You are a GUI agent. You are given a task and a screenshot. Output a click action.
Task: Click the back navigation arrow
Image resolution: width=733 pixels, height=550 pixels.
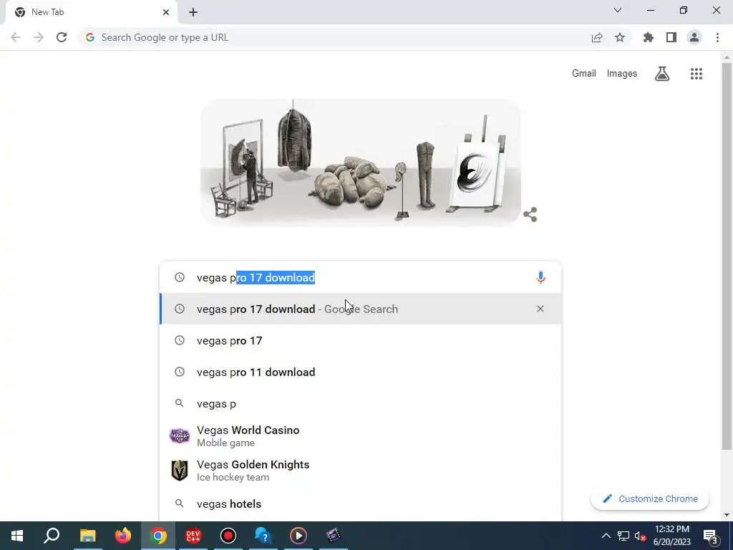16,37
